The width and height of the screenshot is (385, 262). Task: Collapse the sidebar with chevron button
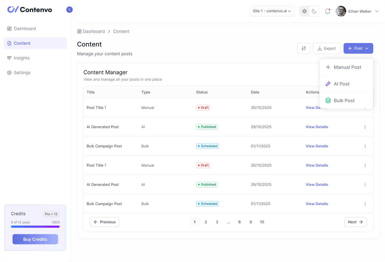pos(69,9)
